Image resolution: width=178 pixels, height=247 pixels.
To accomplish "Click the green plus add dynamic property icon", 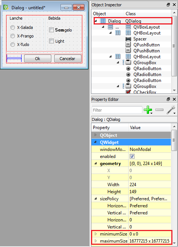I will [x=148, y=110].
